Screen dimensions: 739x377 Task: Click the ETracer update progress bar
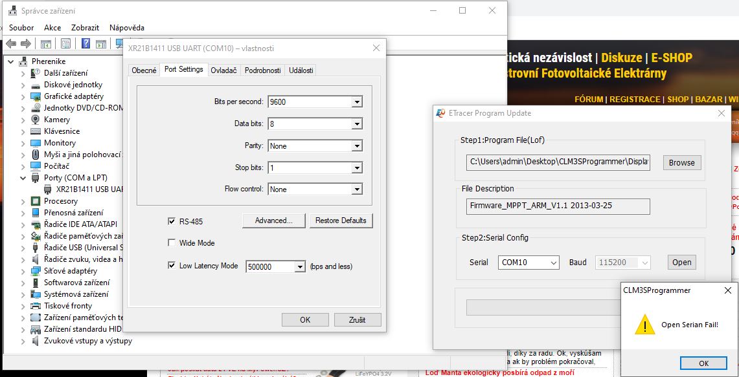(x=543, y=307)
